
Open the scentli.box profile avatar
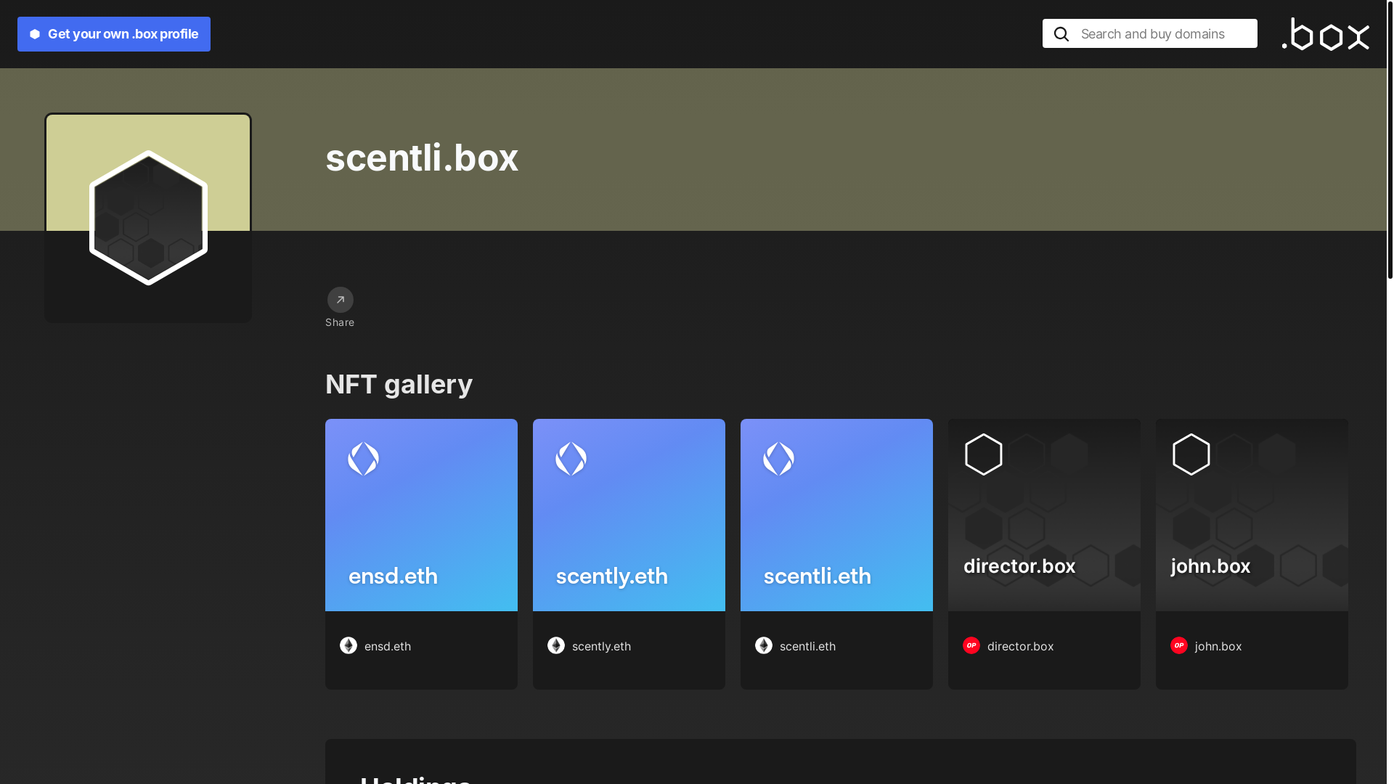click(x=148, y=218)
